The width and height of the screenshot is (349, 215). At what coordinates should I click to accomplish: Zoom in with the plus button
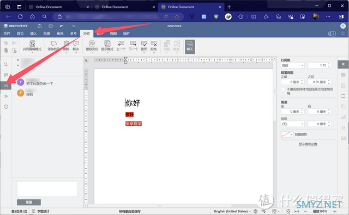(335, 211)
